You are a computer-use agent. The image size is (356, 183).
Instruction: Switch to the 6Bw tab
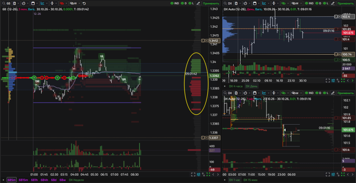pos(62,180)
